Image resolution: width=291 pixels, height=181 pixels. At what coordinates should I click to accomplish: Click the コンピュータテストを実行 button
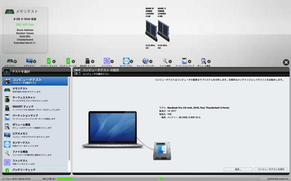tap(271, 169)
